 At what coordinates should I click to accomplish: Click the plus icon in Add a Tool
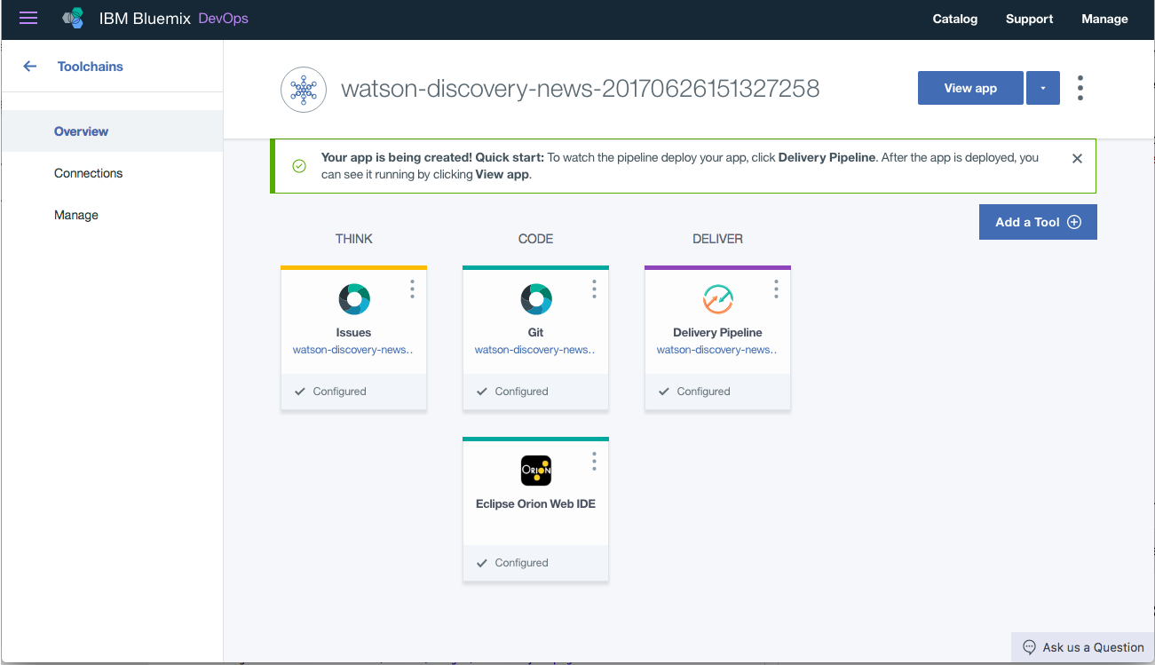[x=1074, y=222]
